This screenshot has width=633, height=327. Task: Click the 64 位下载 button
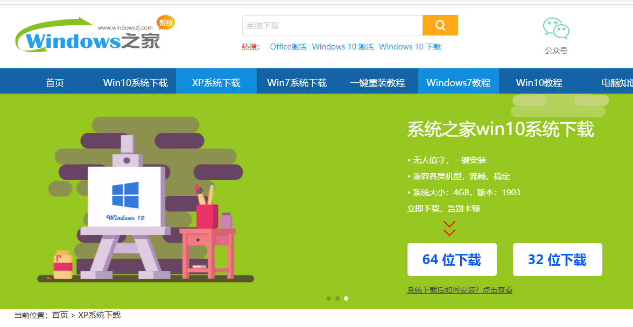pos(452,260)
